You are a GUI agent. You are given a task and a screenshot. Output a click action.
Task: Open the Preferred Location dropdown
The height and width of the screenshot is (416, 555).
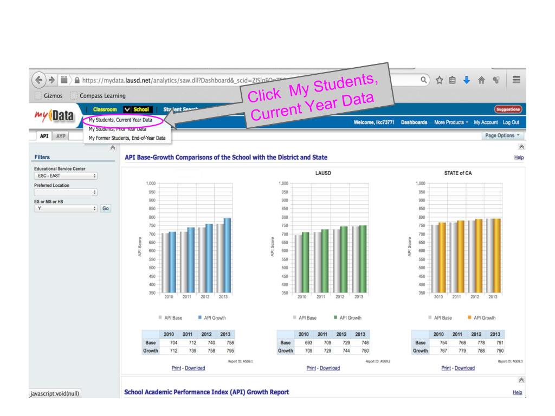point(66,192)
